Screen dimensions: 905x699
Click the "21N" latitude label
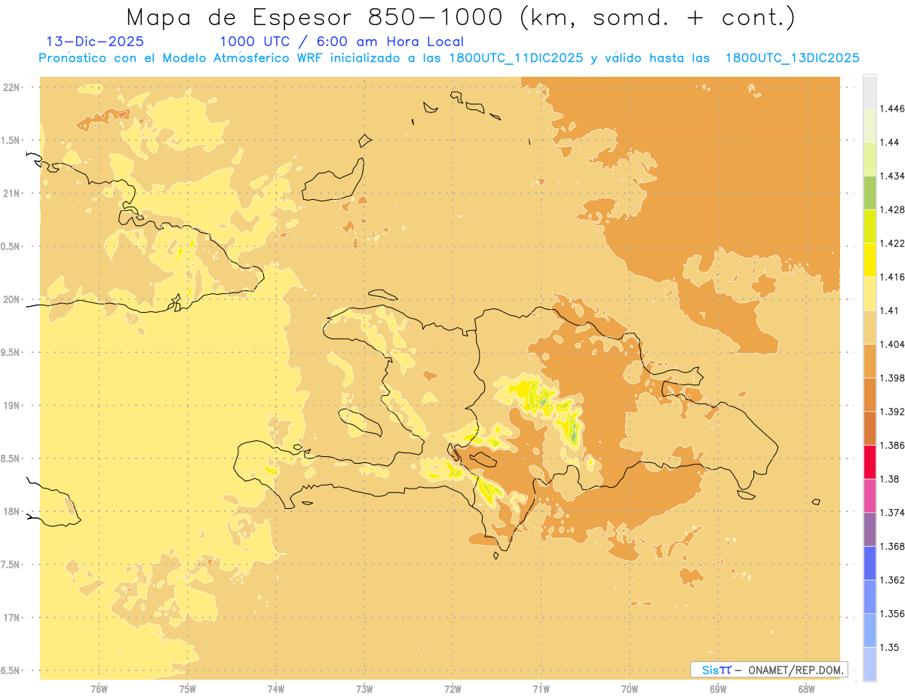pos(11,193)
